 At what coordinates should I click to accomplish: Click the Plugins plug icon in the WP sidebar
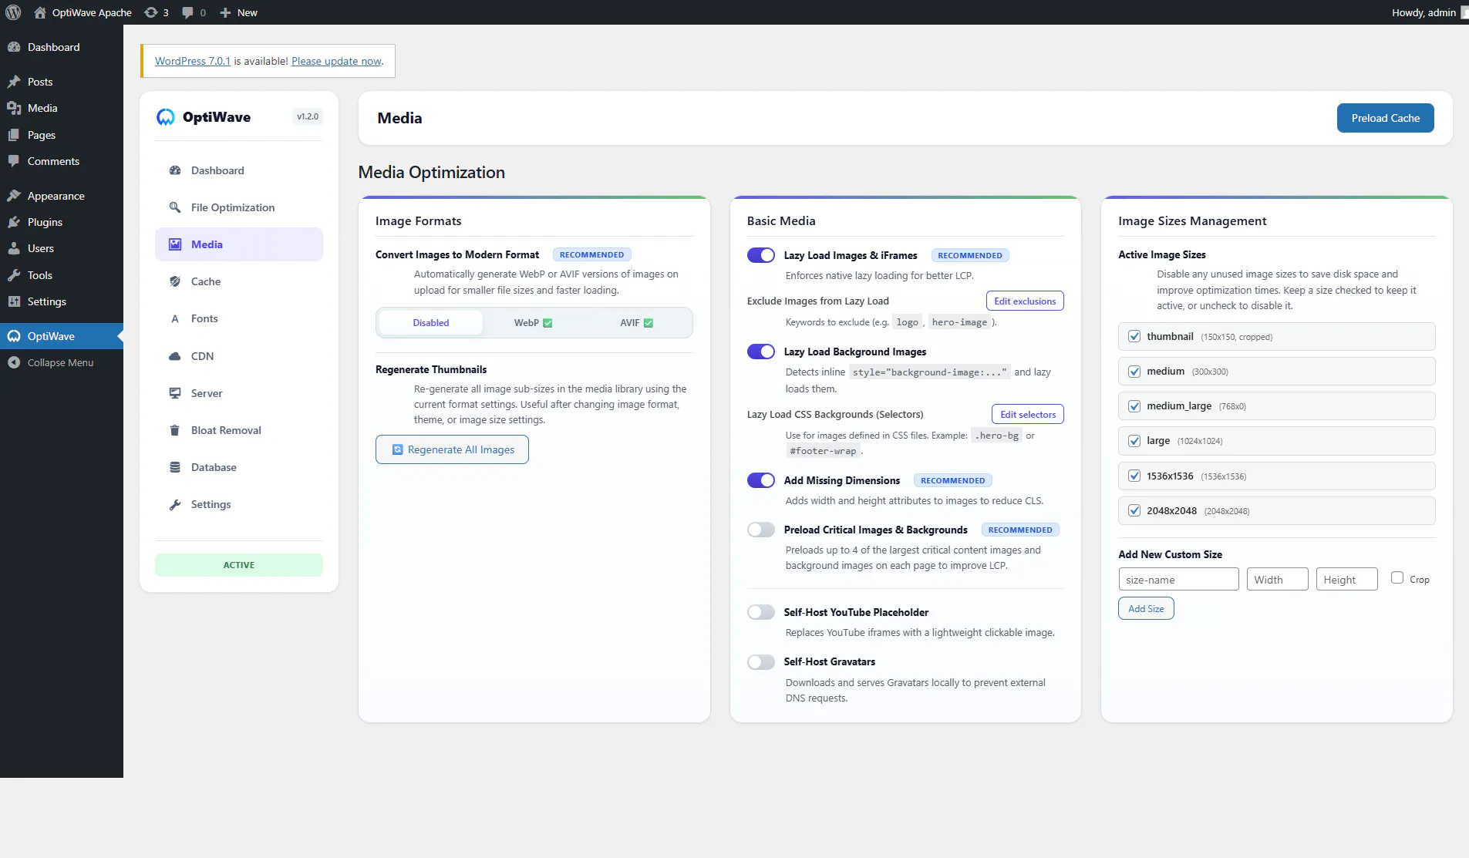pos(14,222)
